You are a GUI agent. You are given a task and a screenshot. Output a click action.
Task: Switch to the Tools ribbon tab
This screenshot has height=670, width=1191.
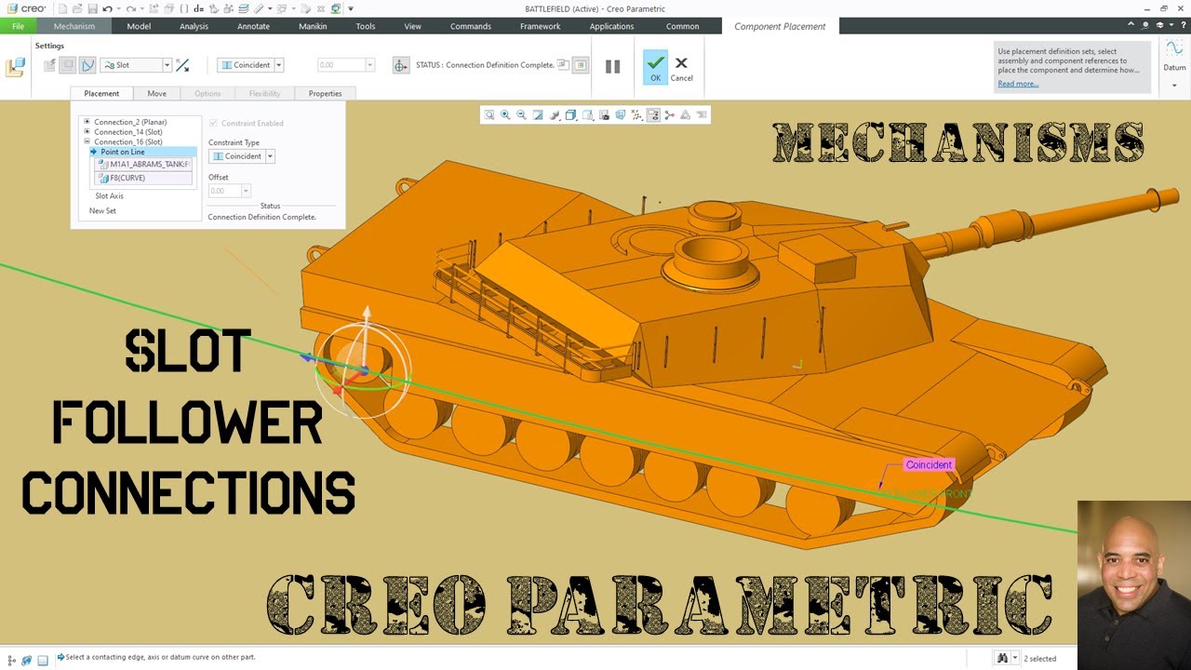pos(366,26)
